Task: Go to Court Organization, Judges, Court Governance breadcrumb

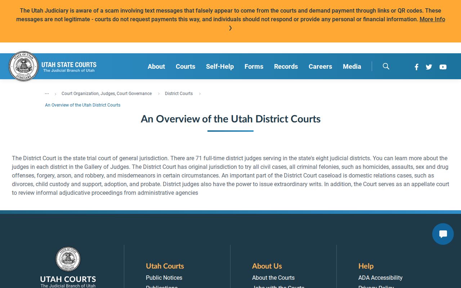Action: point(107,94)
